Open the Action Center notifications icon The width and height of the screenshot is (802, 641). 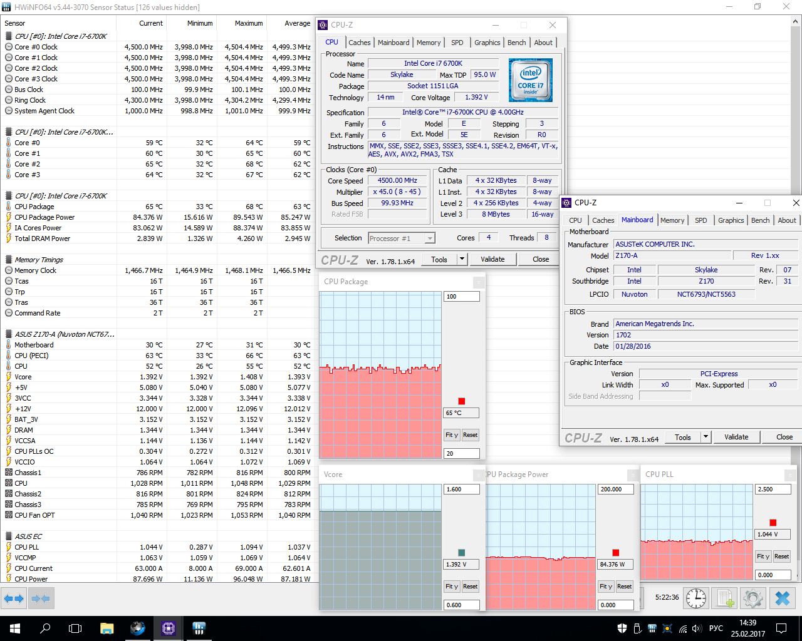(781, 628)
